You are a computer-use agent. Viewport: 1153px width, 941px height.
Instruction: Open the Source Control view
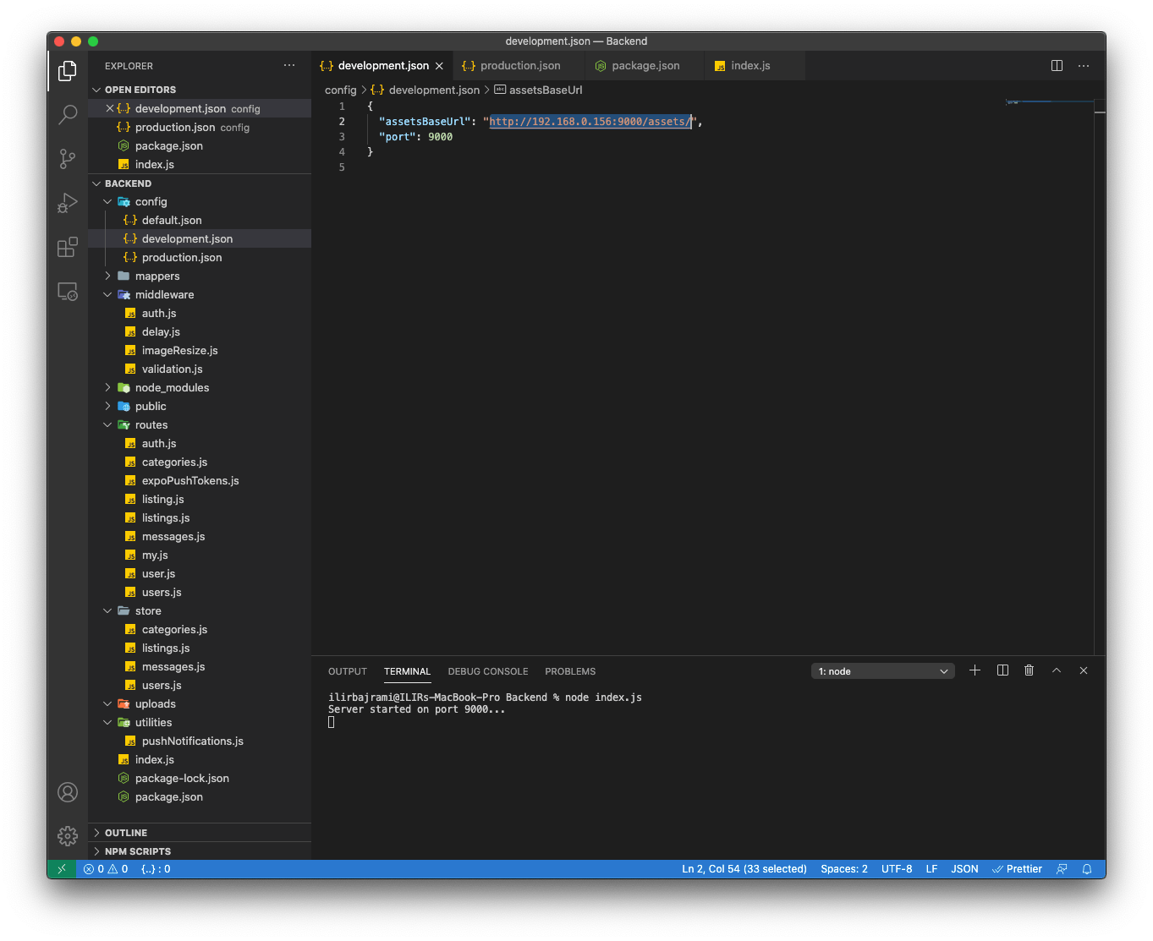click(67, 158)
